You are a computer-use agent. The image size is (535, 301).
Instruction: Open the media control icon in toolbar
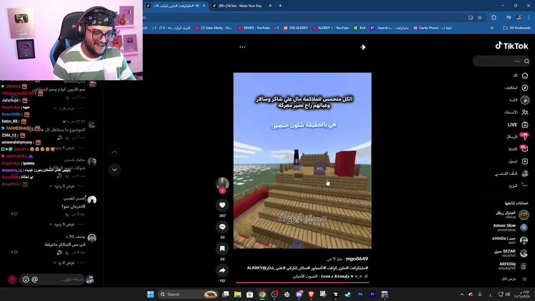tap(509, 18)
